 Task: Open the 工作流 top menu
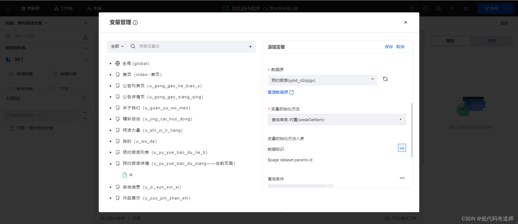[x=63, y=8]
